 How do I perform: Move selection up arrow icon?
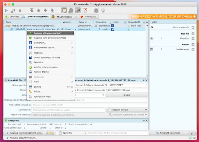38,10
